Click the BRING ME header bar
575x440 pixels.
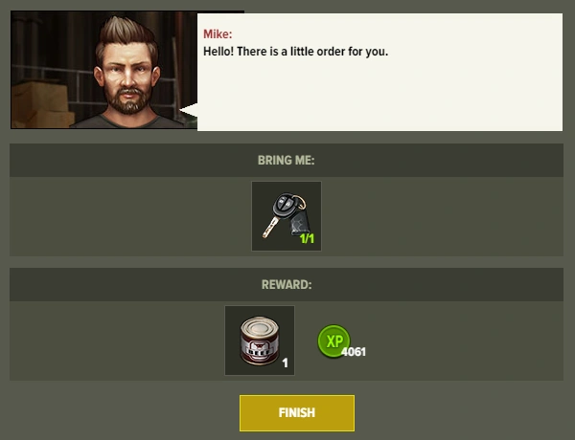[287, 161]
